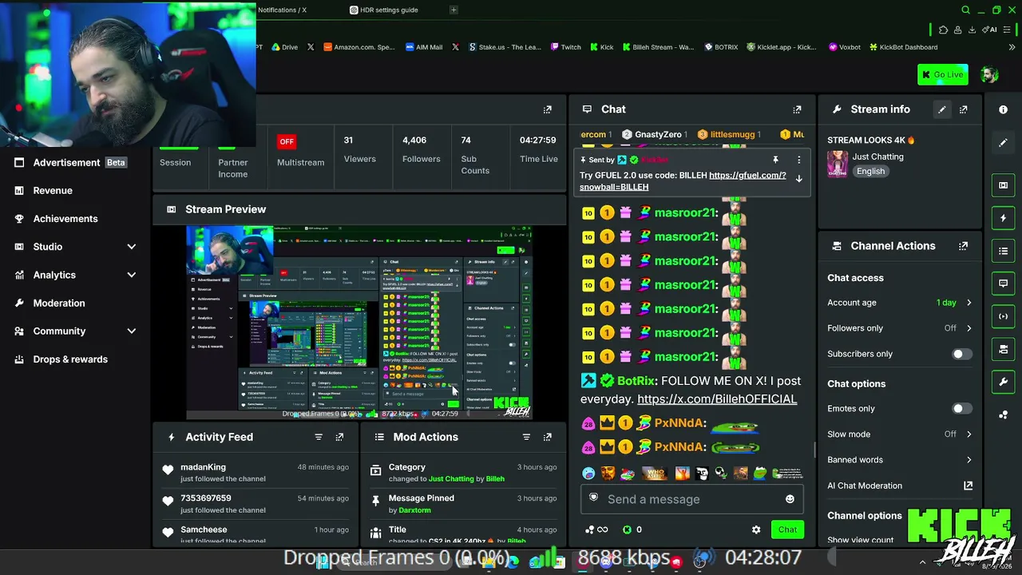1022x575 pixels.
Task: Click the wrench icon in the right sidebar
Action: (1003, 382)
